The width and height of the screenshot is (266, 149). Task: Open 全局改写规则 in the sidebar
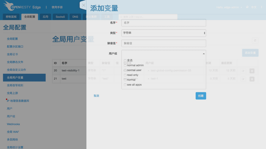(15, 85)
